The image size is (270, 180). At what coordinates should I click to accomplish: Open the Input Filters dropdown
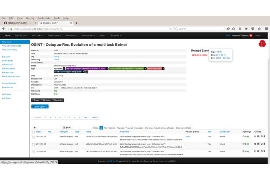[38, 36]
